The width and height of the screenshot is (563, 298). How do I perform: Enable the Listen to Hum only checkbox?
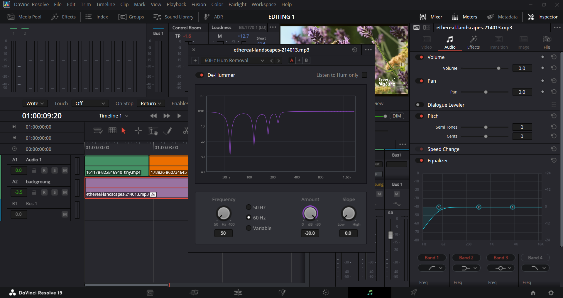364,75
